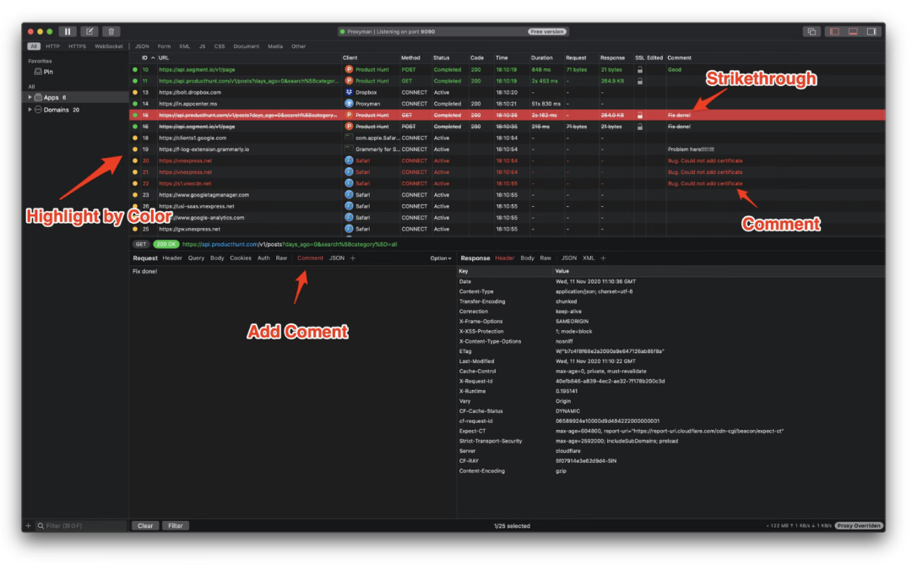Image resolution: width=912 pixels, height=581 pixels.
Task: Click the 200 OK status badge
Action: pyautogui.click(x=166, y=244)
